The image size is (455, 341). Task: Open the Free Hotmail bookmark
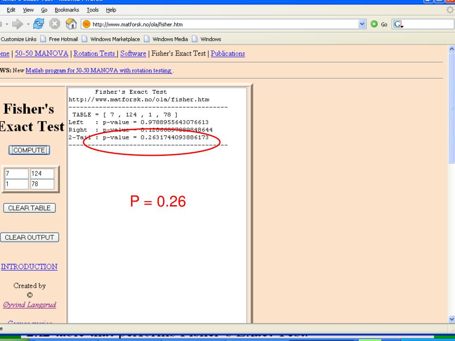point(59,39)
